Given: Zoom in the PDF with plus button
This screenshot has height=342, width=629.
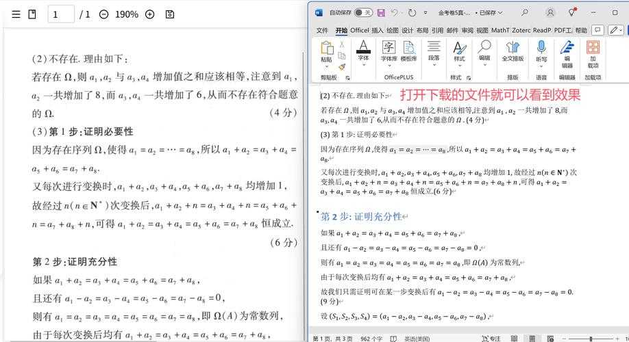Looking at the screenshot, I should pos(149,14).
